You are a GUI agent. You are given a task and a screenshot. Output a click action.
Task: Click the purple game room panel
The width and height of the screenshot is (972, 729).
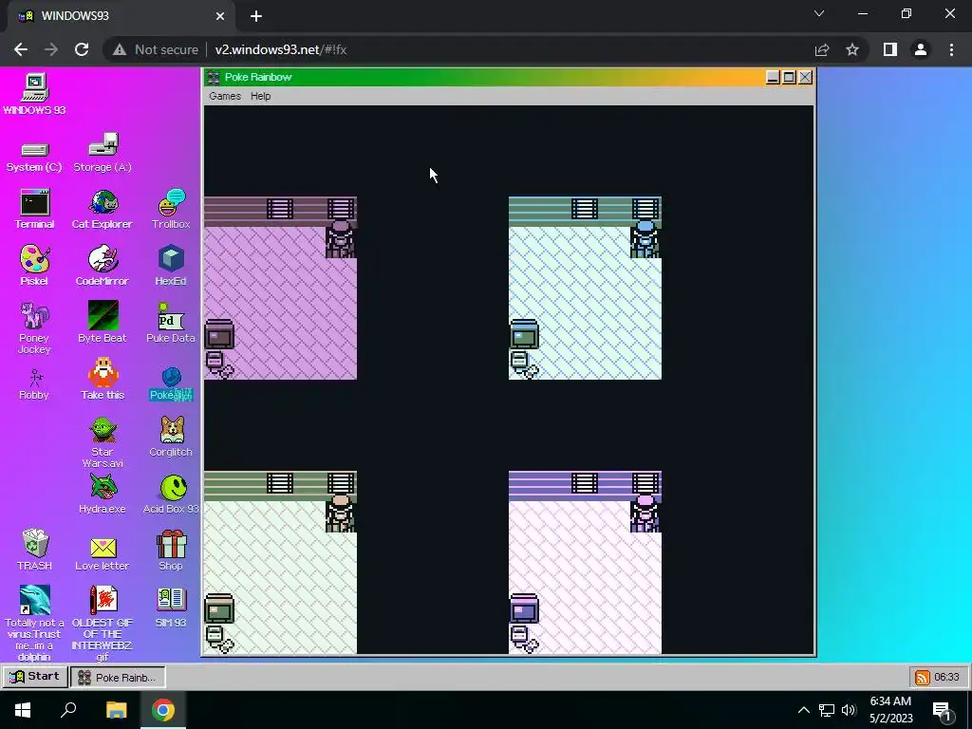[x=280, y=289]
